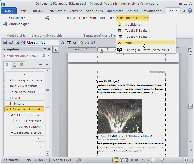
Task: Switch to Print Layout view
Action: [116, 160]
